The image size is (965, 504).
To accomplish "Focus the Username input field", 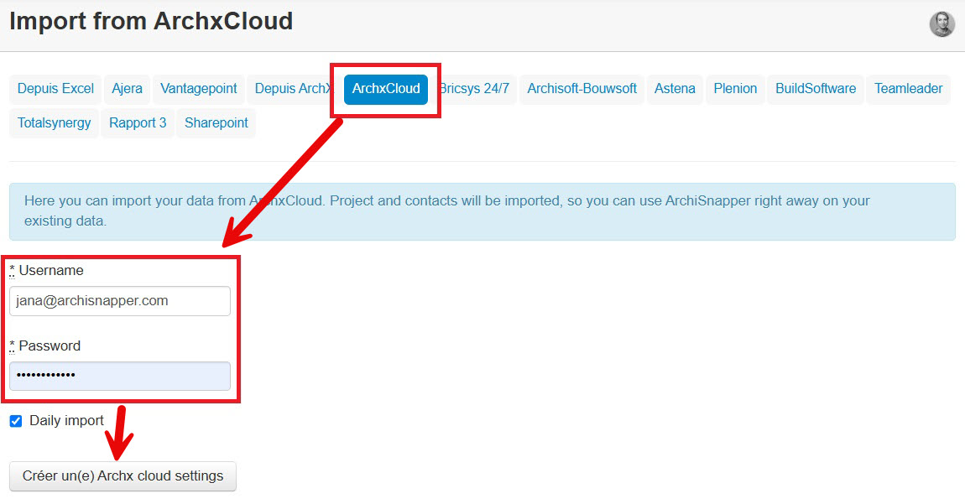I will pyautogui.click(x=120, y=301).
